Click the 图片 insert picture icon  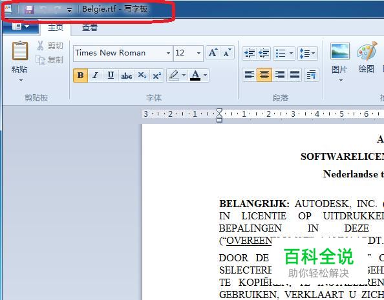(x=340, y=51)
